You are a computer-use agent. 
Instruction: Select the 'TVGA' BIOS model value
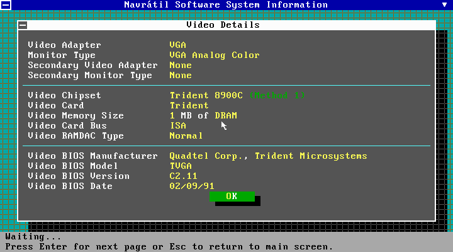coord(181,166)
